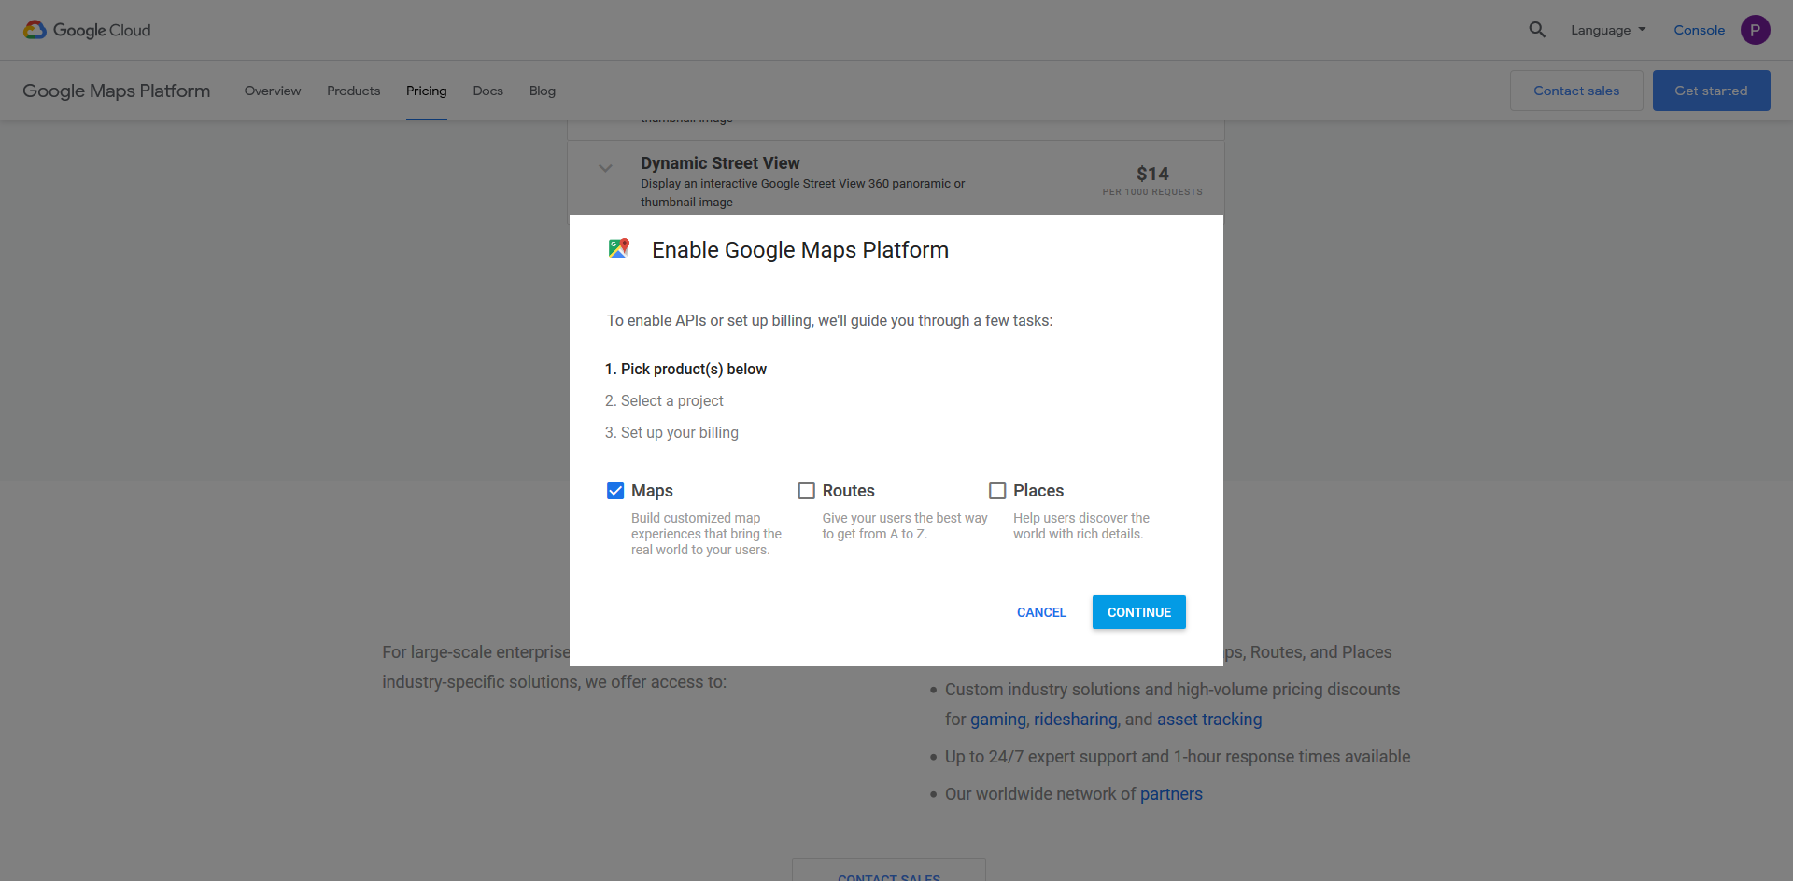Open the Products tab
The image size is (1793, 881).
[354, 91]
